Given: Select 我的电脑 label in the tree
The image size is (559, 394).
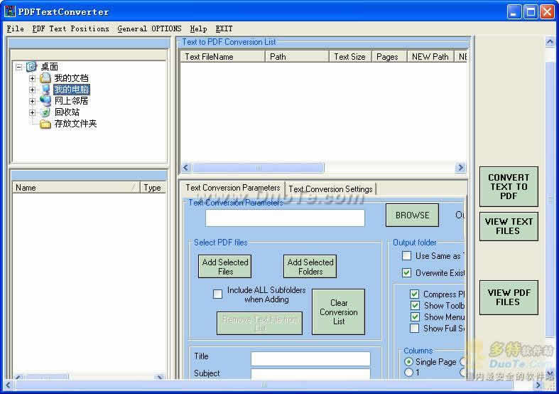Looking at the screenshot, I should [72, 89].
